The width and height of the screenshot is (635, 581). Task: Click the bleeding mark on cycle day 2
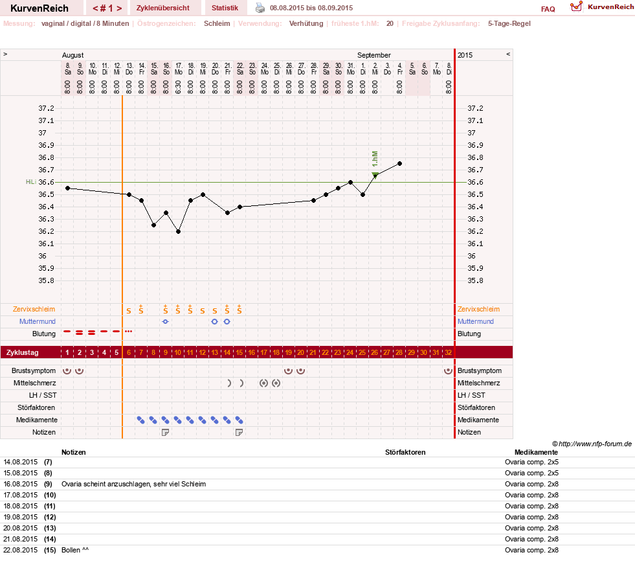pyautogui.click(x=80, y=333)
